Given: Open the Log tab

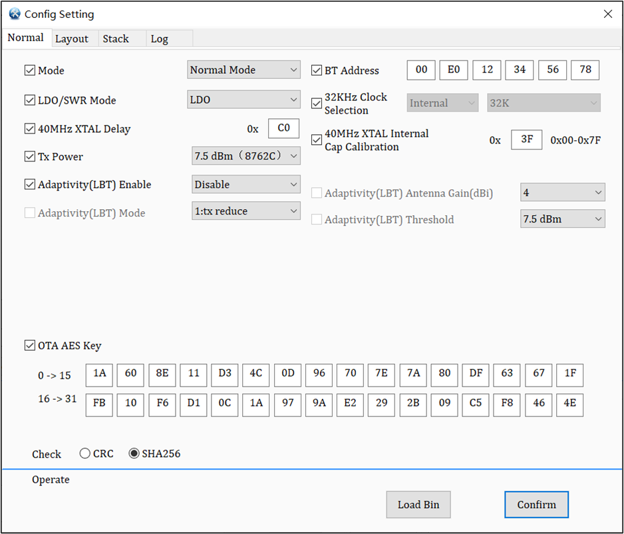Looking at the screenshot, I should pyautogui.click(x=160, y=39).
